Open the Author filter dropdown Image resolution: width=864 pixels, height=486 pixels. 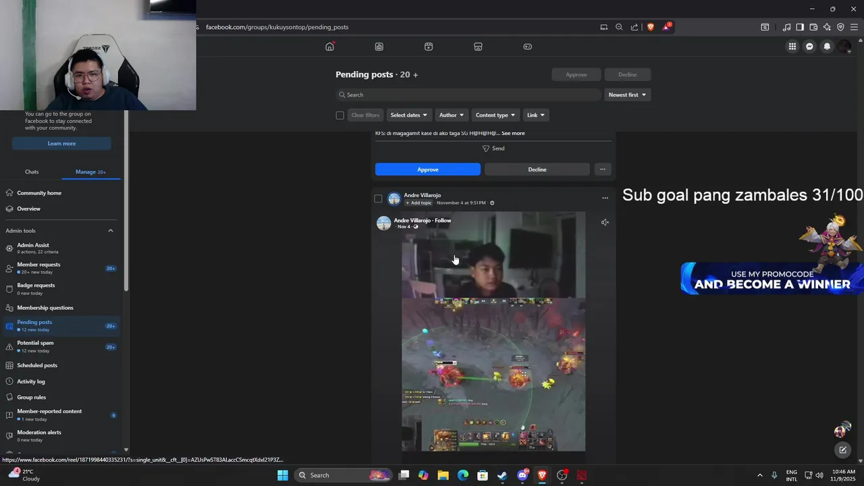[451, 115]
